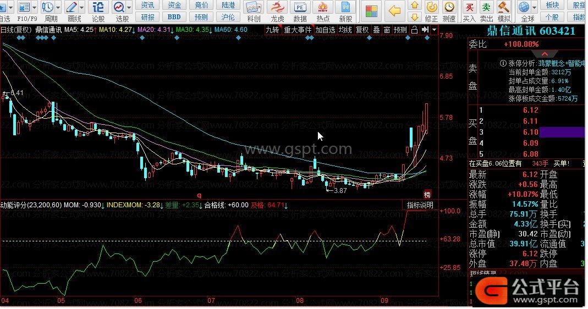588x309 pixels.
Task: Expand the dropdown arrow beside F10/F9
Action: 35,7
